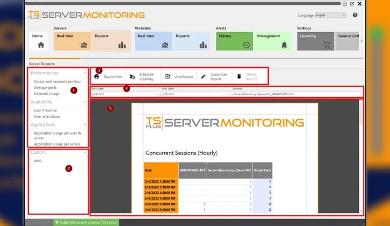Viewport: 390px width, 226px height.
Task: Click the scroll down arrow of report preview
Action: click(361, 211)
